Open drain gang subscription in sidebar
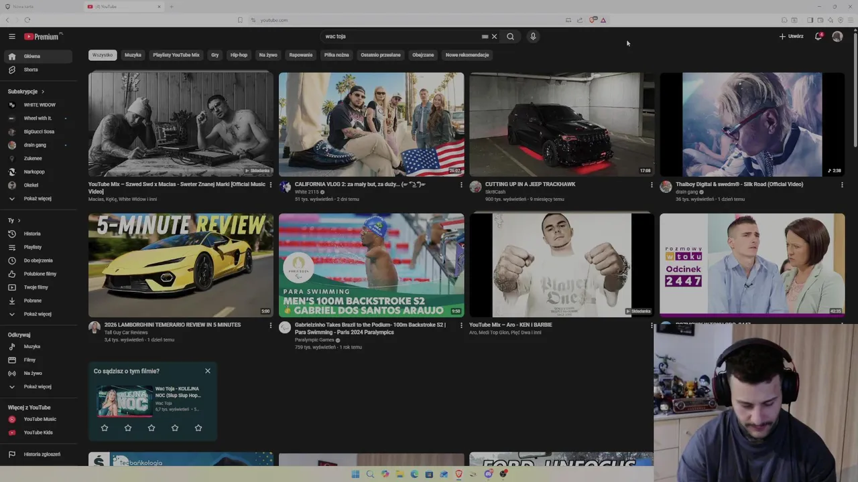The height and width of the screenshot is (482, 858). 38,145
